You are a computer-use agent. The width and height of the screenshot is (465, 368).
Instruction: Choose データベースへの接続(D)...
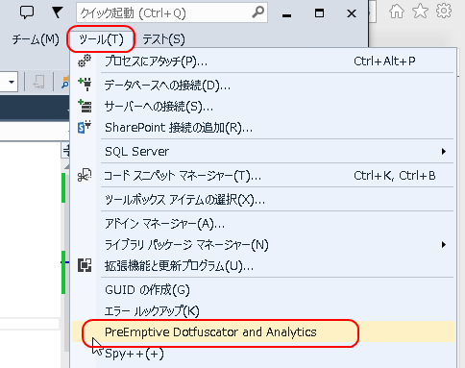263,86
